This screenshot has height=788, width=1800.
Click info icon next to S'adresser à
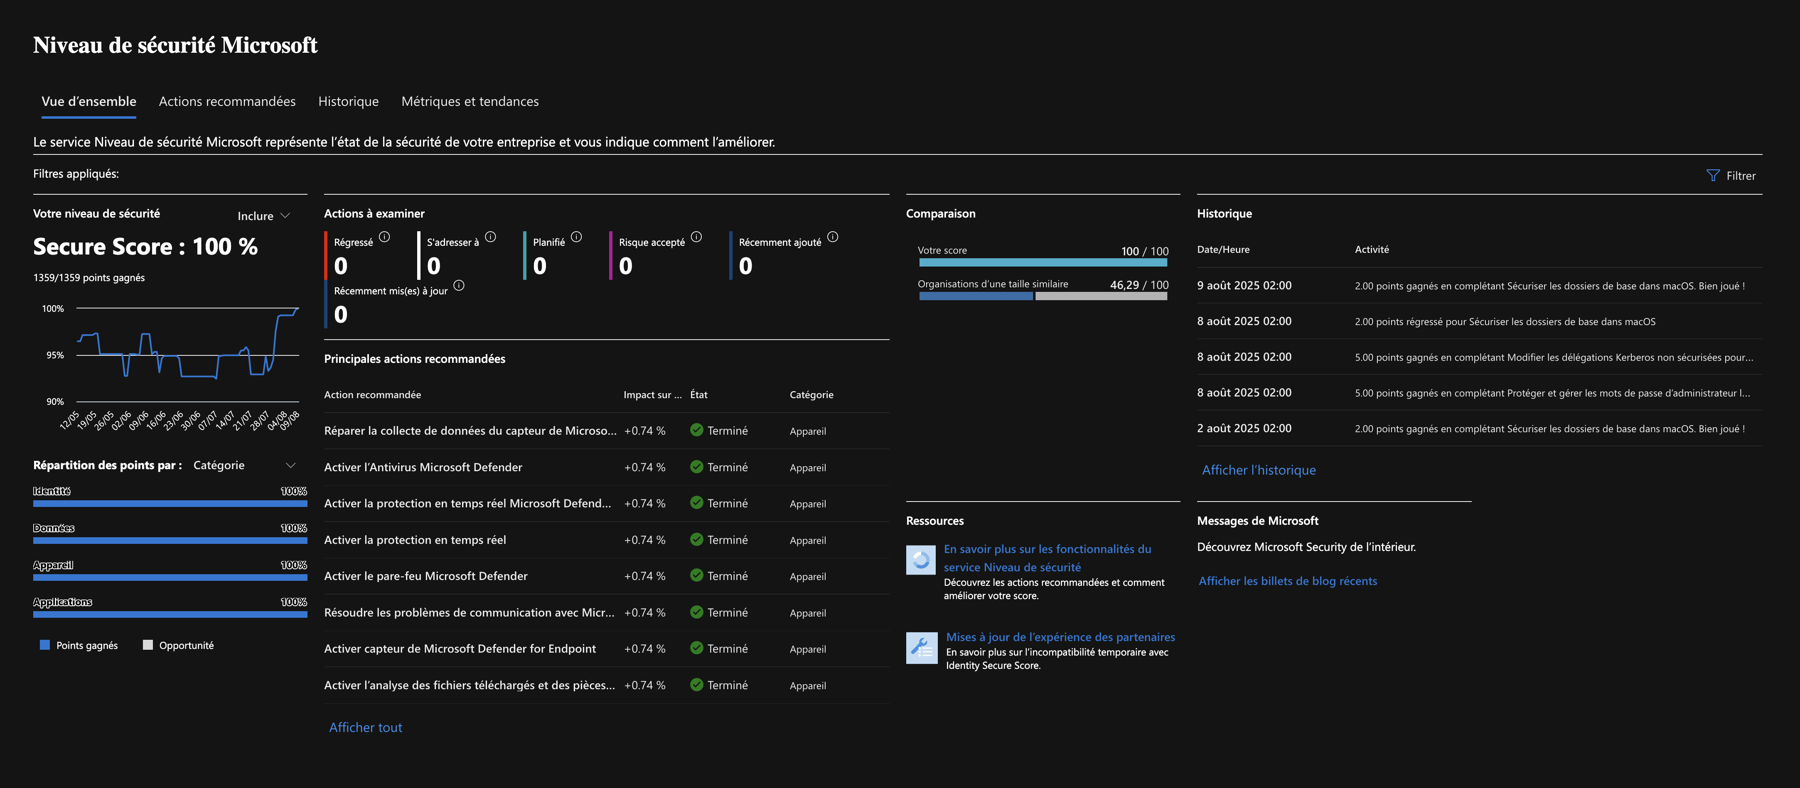[x=491, y=237]
